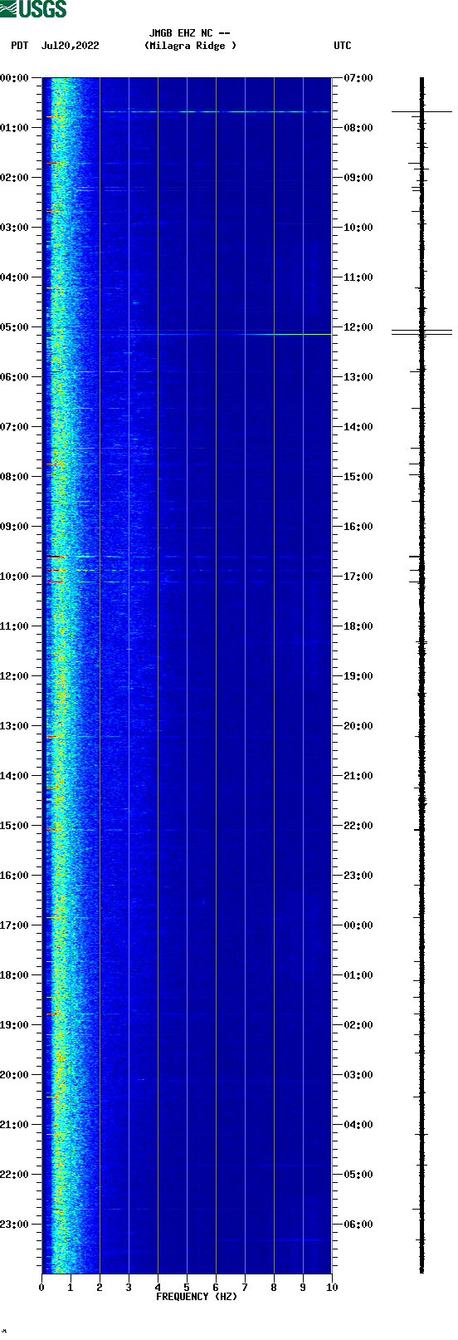The image size is (458, 1340).
Task: Click the 22:00 UTC time label
Action: [358, 826]
